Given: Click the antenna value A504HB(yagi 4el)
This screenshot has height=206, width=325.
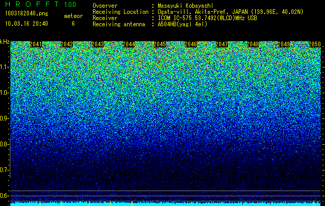Looking at the screenshot, I should click(x=182, y=24).
